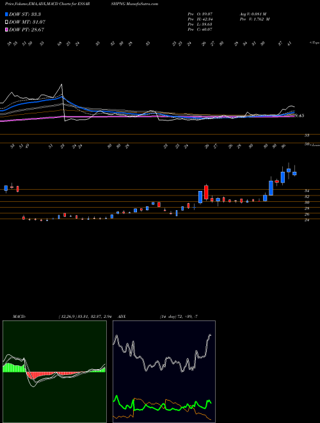Image resolution: width=320 pixels, height=423 pixels.
Task: Click the 'Pre V: 1.762 M' value
Action: 255,19
